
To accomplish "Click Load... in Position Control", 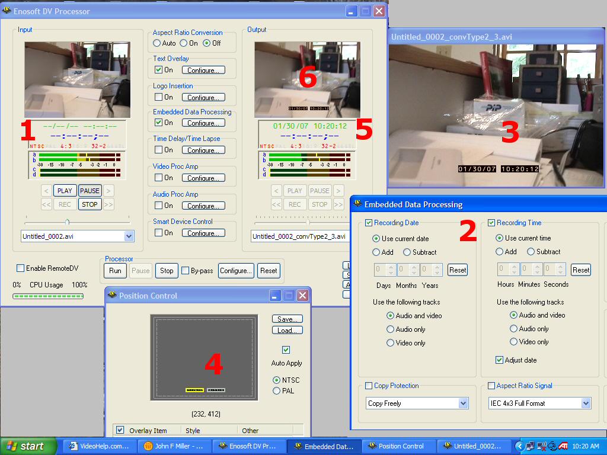I will coord(287,330).
